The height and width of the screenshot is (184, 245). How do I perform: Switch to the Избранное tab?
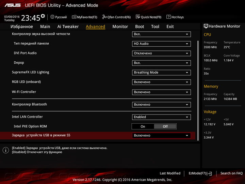(x=22, y=27)
